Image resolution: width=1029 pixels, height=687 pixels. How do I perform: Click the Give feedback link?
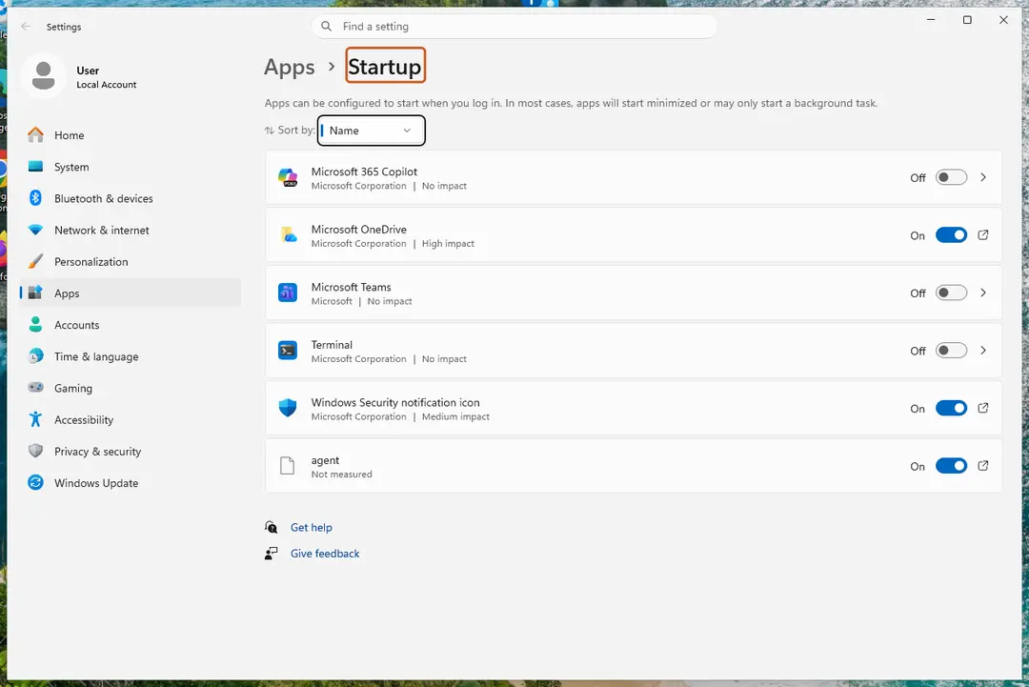[x=325, y=554]
